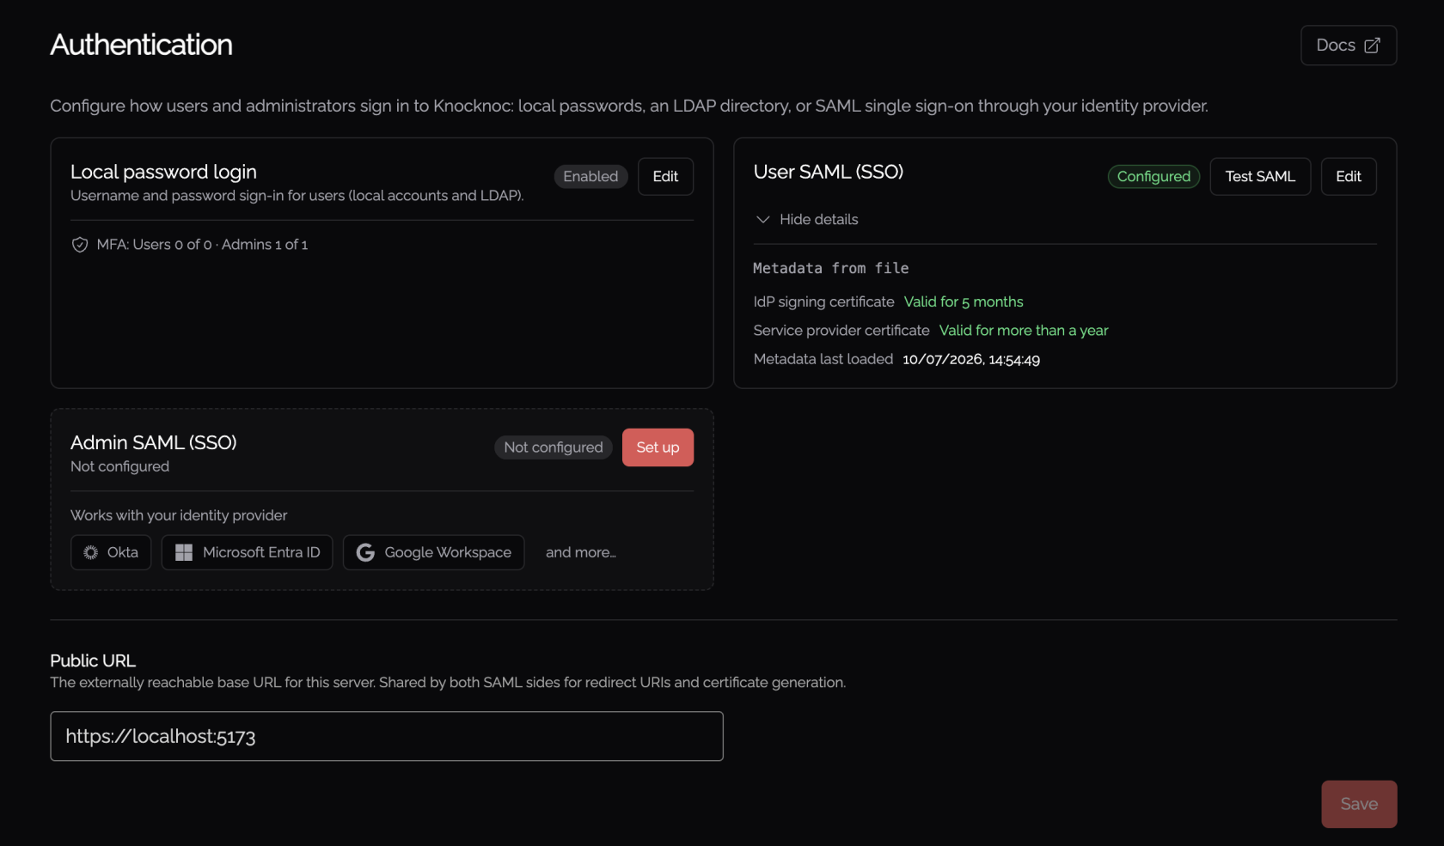Click the Google Workspace label text
Viewport: 1444px width, 846px height.
(x=448, y=552)
